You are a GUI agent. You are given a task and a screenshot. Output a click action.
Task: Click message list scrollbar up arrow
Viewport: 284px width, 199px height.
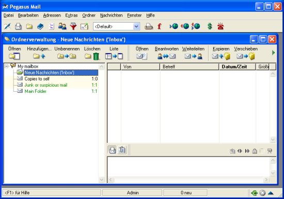(273, 73)
